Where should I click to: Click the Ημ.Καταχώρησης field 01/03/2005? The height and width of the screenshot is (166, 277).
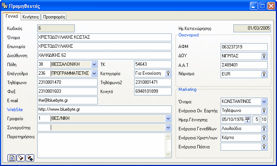click(252, 28)
